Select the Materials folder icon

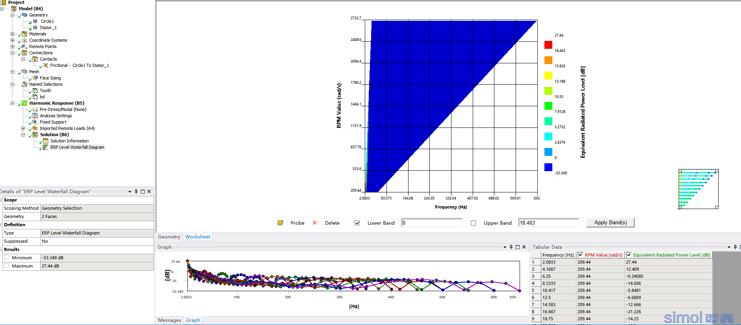[24, 34]
